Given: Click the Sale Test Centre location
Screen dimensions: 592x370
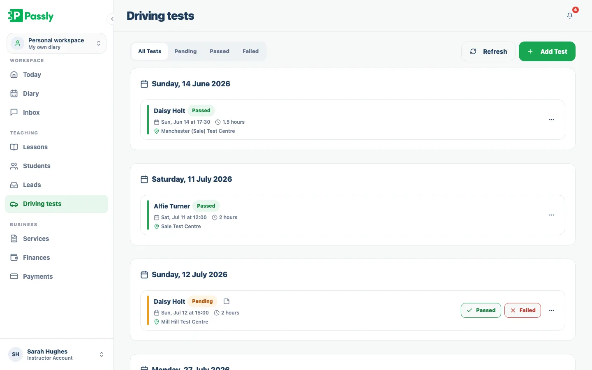Looking at the screenshot, I should [181, 227].
